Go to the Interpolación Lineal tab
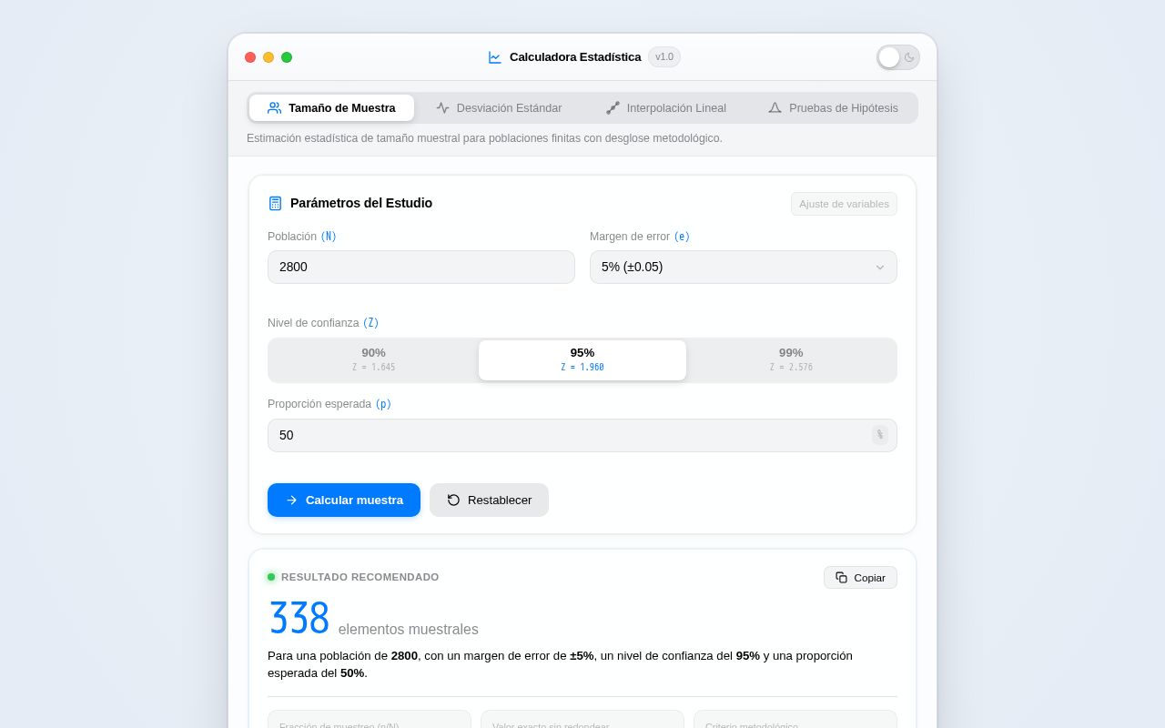Viewport: 1165px width, 728px height. coord(666,107)
